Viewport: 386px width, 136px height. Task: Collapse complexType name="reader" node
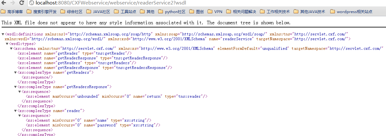coord(16,111)
